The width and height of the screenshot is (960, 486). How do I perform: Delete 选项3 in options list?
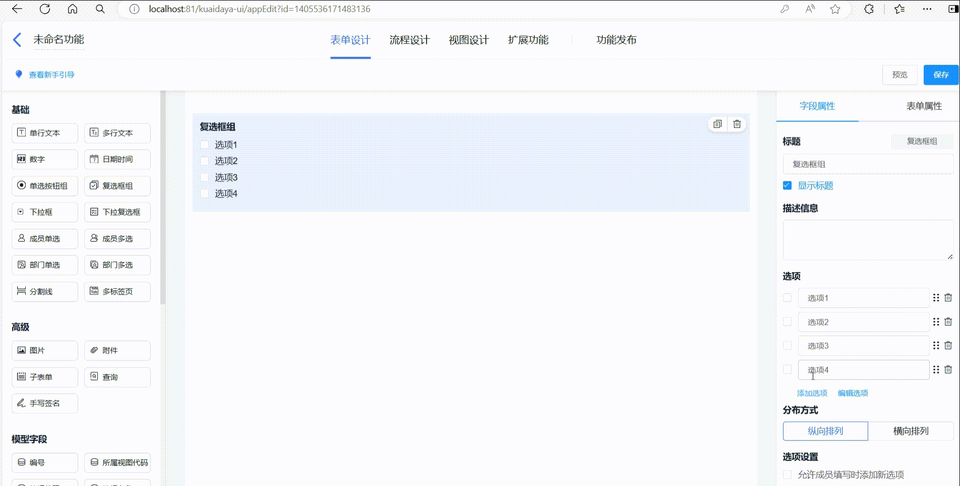tap(948, 345)
